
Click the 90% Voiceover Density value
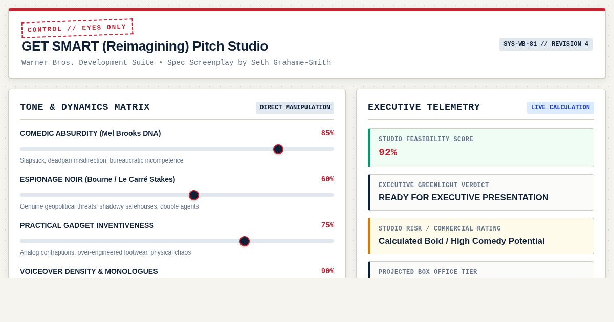tap(327, 271)
